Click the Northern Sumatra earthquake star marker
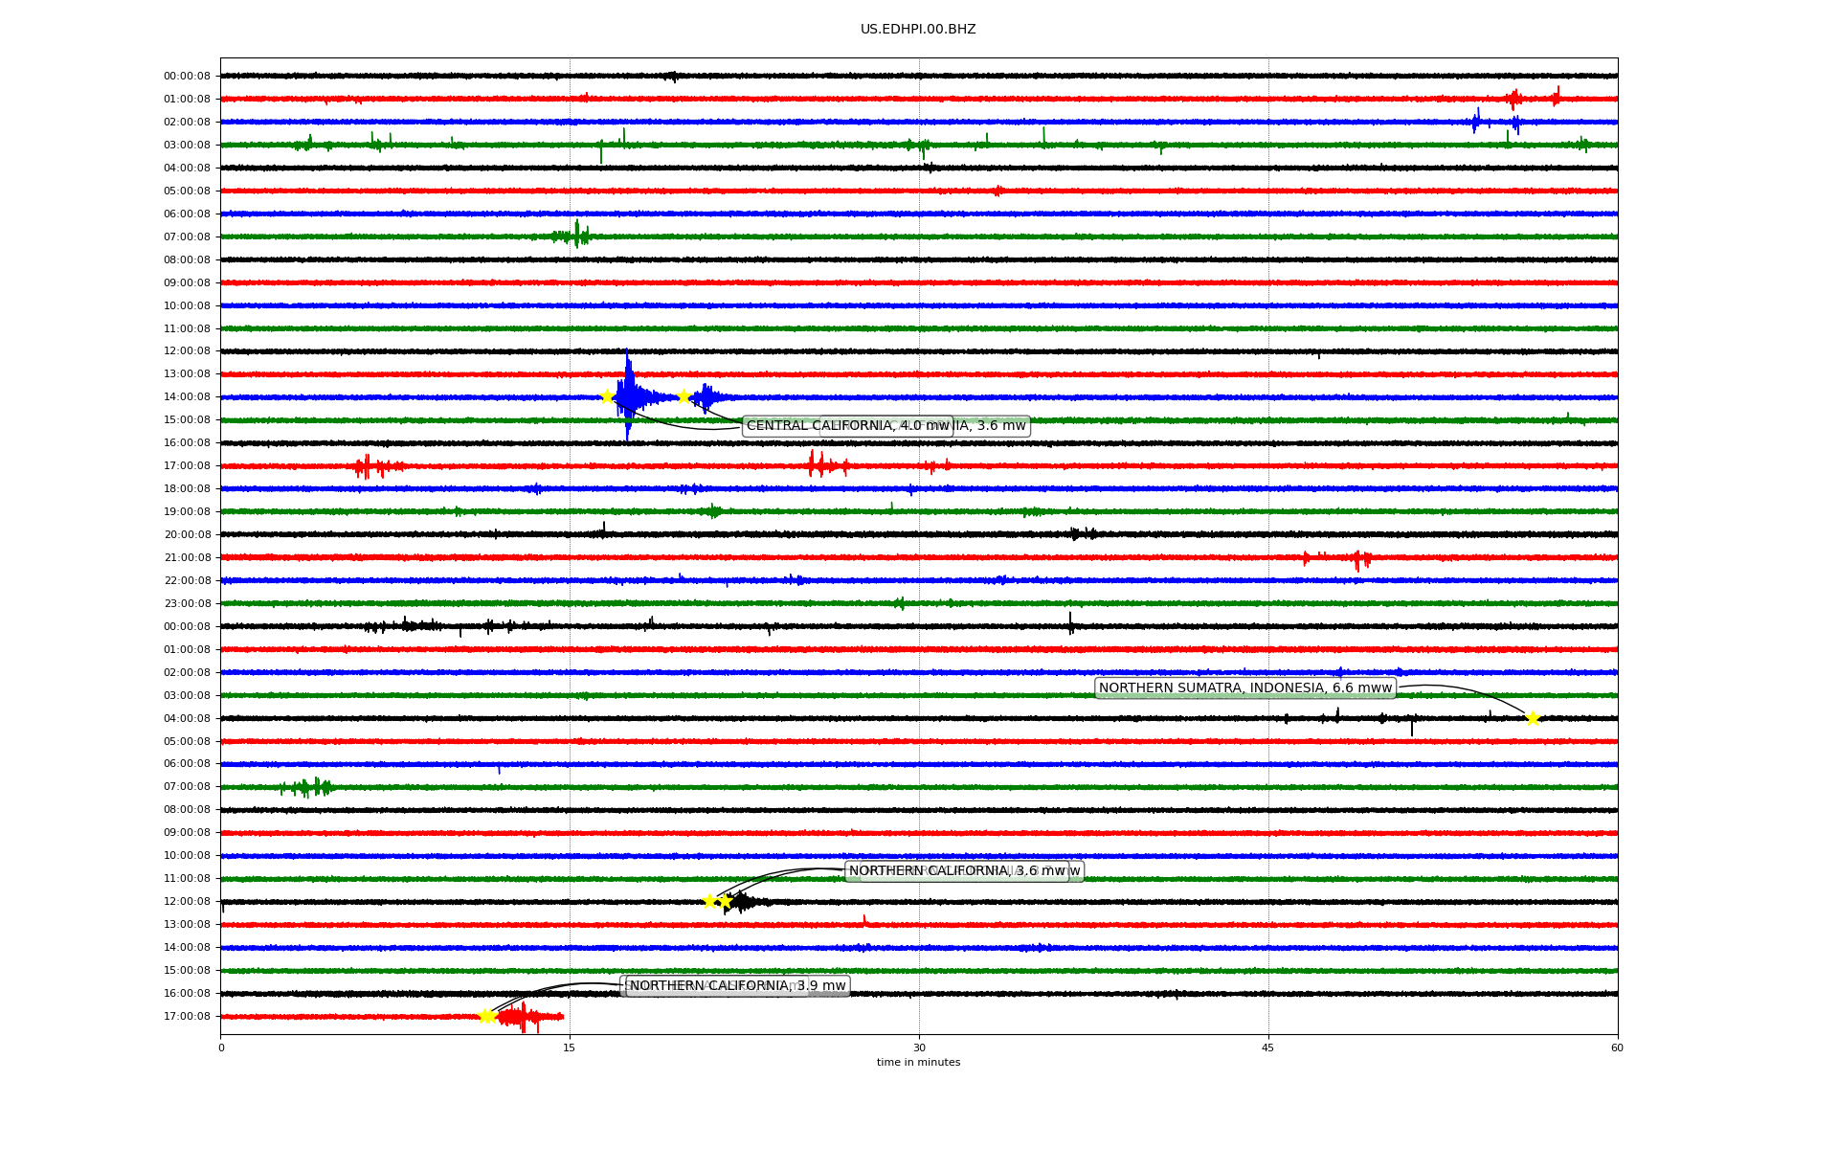Viewport: 1838px width, 1149px height. (1533, 719)
